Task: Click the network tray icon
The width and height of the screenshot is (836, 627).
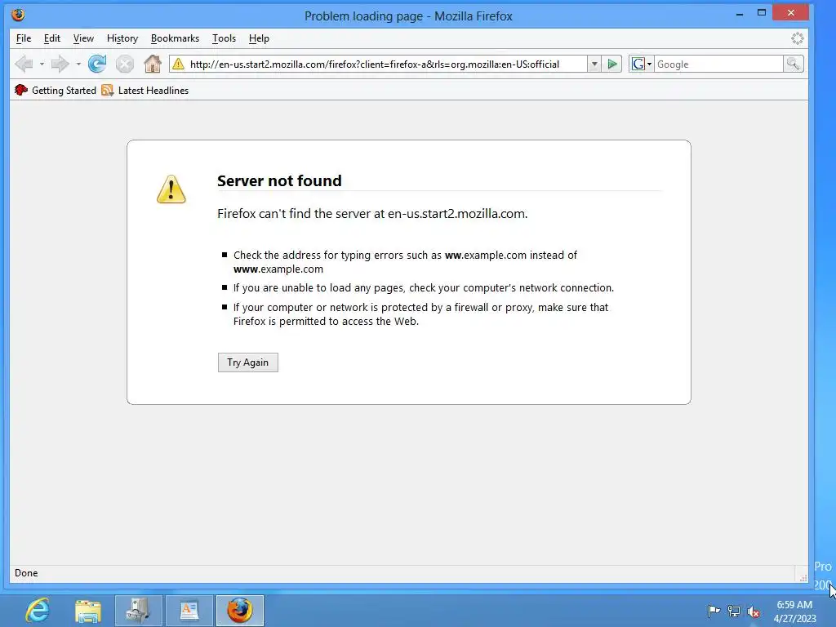Action: [x=734, y=611]
